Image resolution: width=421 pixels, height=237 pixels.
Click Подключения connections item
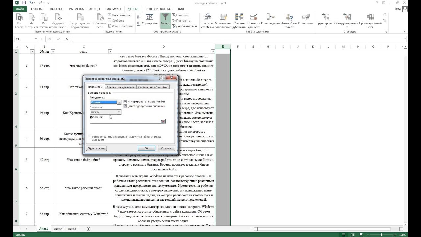[x=119, y=15]
